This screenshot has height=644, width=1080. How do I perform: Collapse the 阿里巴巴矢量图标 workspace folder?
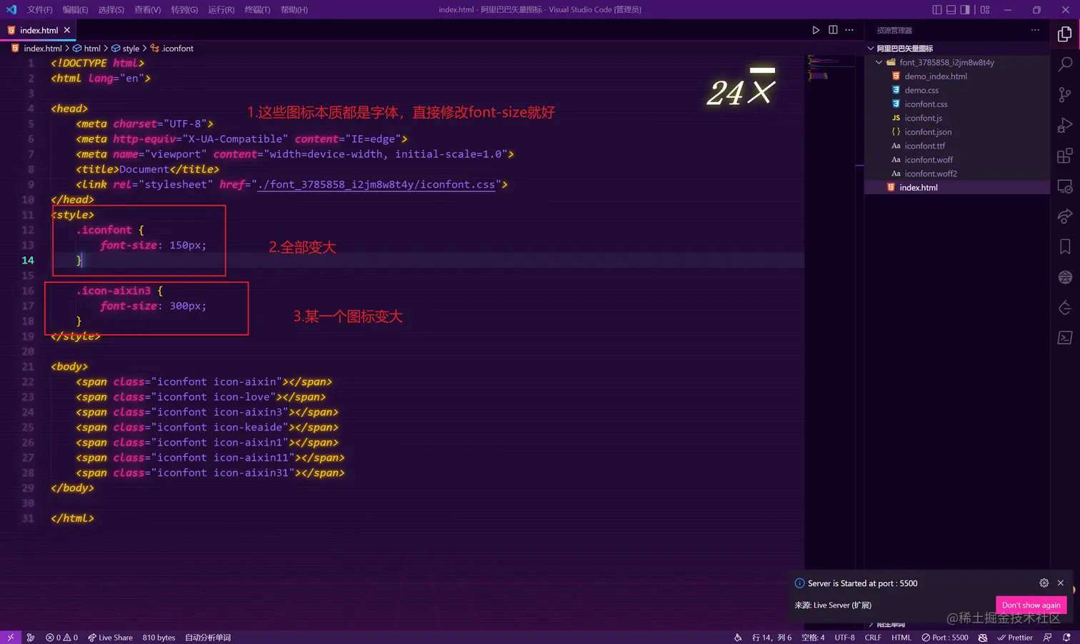click(957, 49)
